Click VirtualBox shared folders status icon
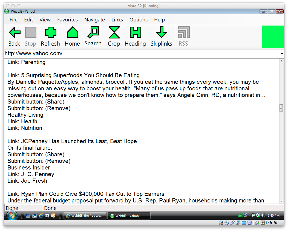This screenshot has height=231, width=288. 244,223
